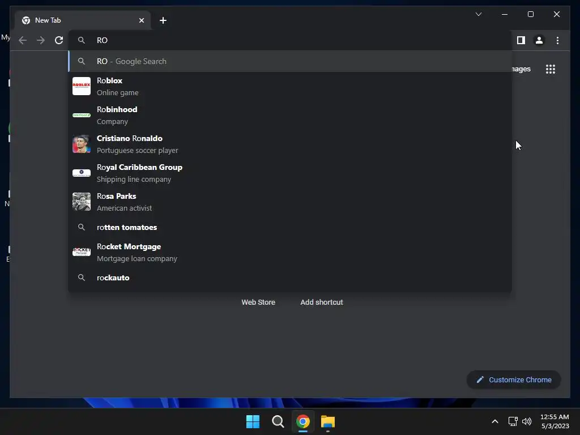Open the volume tray icon
Viewport: 580px width, 435px height.
[x=527, y=421]
